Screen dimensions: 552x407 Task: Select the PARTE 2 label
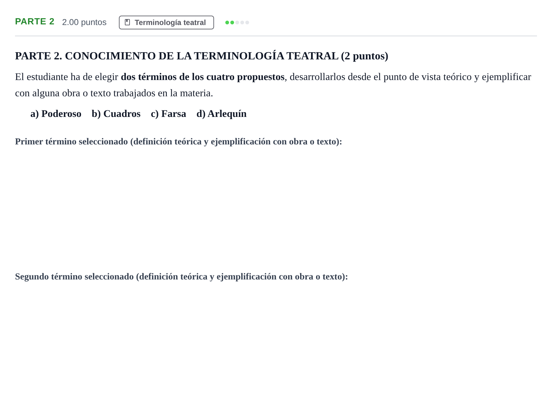[35, 22]
